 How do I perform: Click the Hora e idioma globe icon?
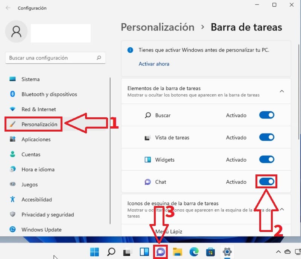point(12,169)
